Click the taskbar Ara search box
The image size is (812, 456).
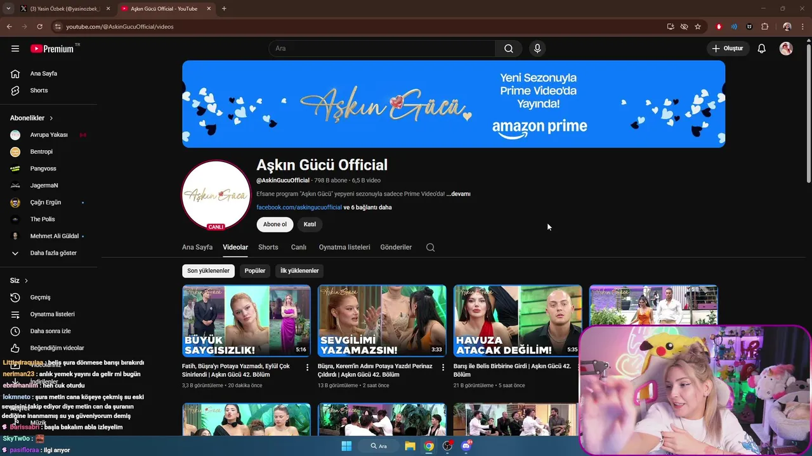tap(379, 446)
